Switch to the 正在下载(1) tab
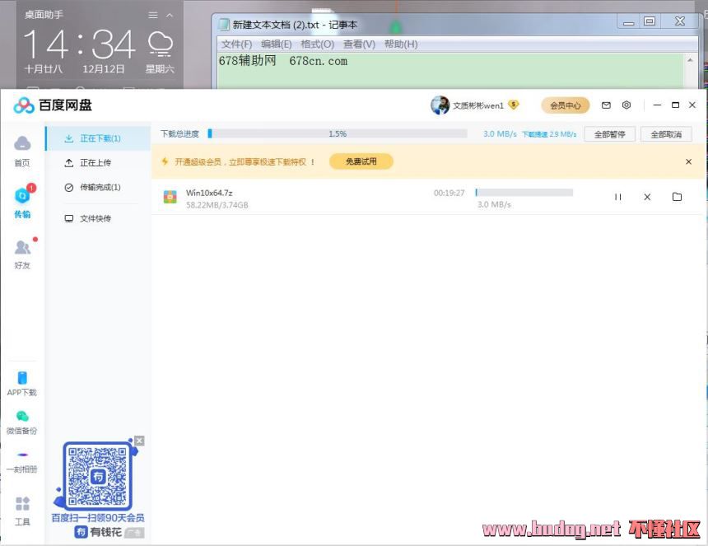This screenshot has width=708, height=546. point(98,138)
